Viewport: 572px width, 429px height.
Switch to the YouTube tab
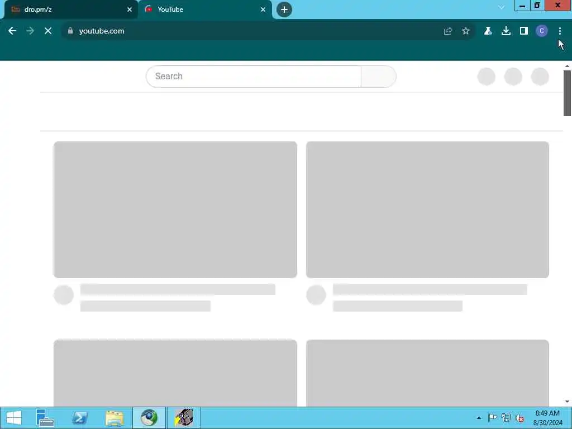(205, 9)
